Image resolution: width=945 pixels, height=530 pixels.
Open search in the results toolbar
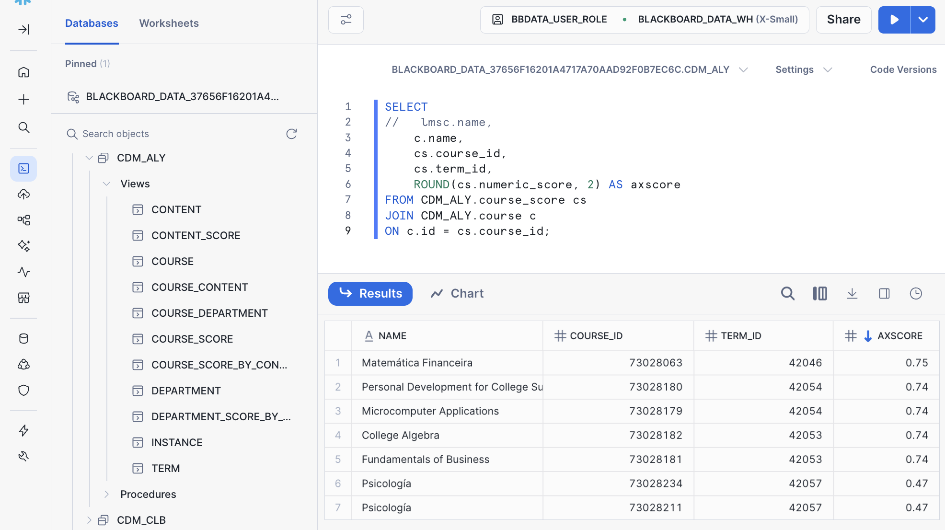point(787,293)
